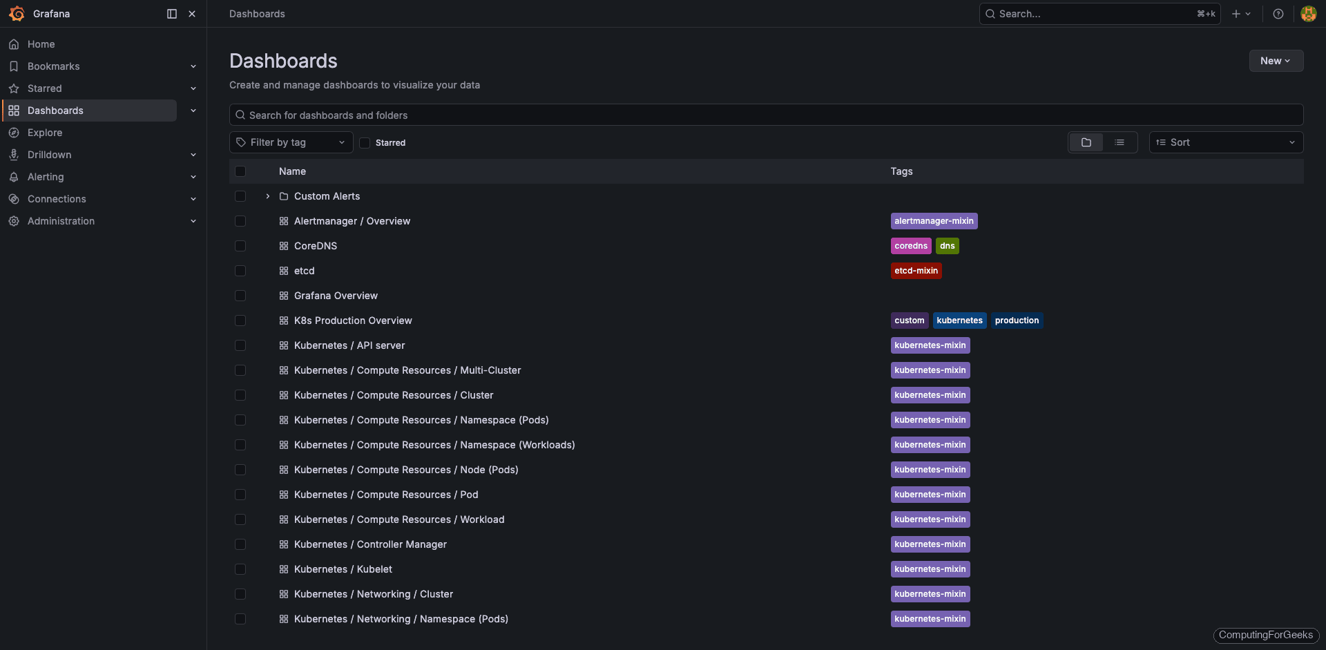Click the New button

(1275, 61)
